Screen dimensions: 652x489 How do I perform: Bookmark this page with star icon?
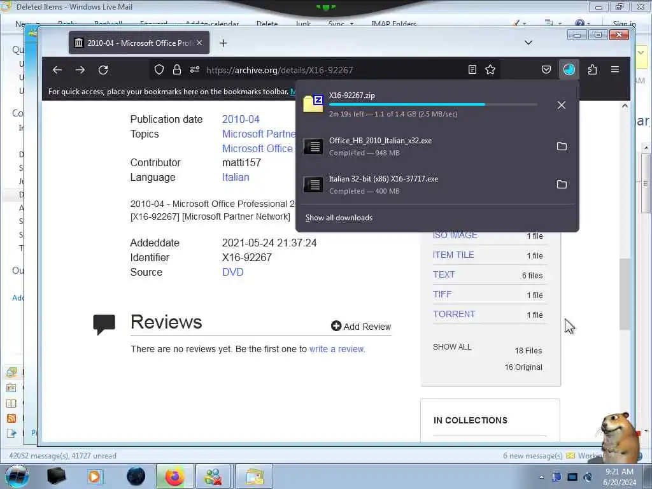pos(490,69)
